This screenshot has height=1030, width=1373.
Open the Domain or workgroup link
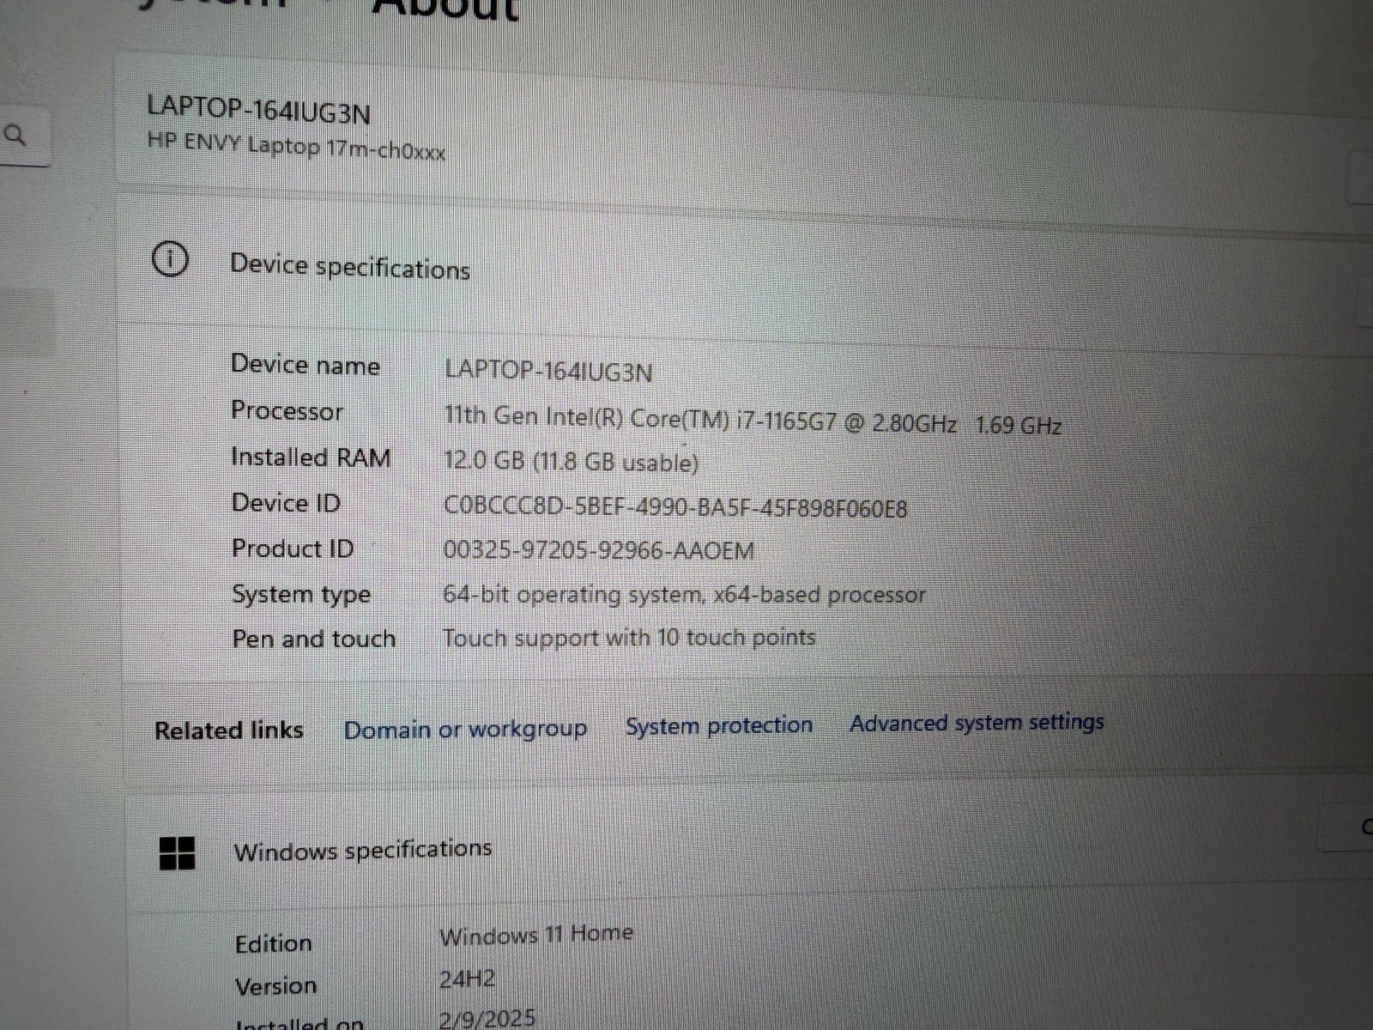tap(465, 730)
